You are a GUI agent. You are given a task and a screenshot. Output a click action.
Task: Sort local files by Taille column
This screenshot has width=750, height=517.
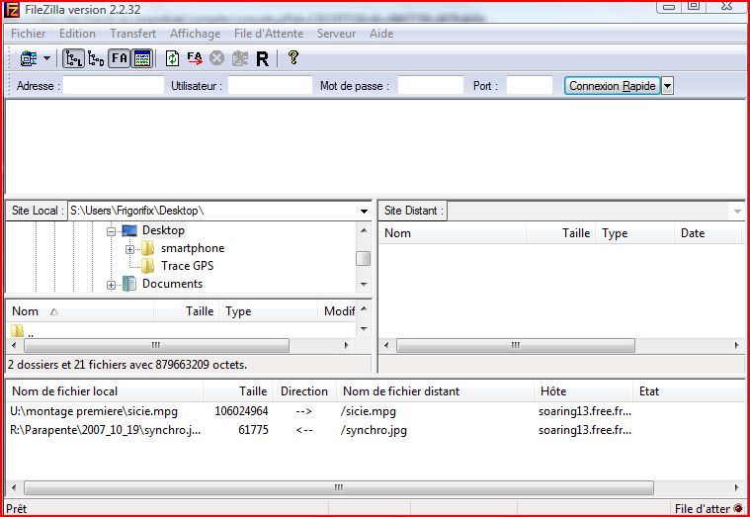coord(186,311)
